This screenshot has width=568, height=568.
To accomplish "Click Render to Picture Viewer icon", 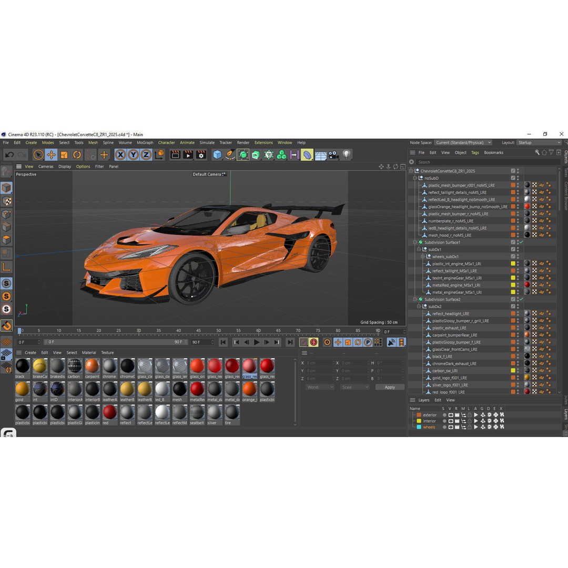I will [x=188, y=155].
